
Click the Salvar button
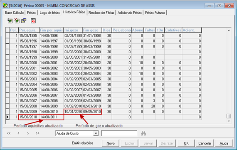tap(148, 143)
